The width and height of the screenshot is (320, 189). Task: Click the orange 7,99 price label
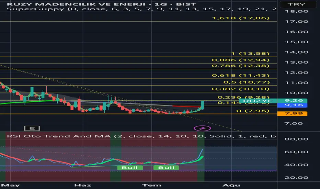[292, 113]
